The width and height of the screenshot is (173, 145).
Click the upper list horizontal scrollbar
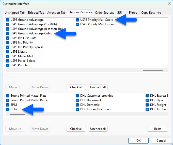tap(153, 70)
